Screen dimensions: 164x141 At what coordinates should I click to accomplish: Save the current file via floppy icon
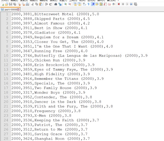(x=11, y=4)
